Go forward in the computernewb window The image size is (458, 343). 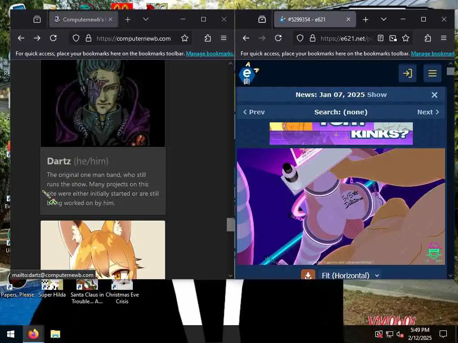click(37, 38)
